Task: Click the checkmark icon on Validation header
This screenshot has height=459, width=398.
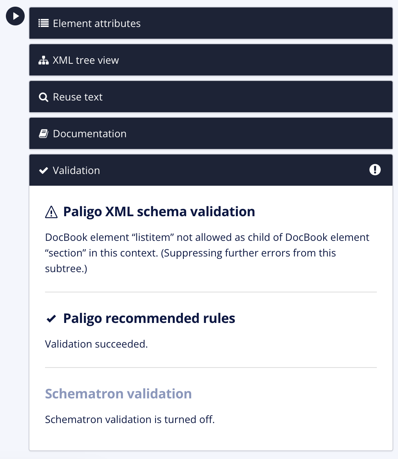Action: pyautogui.click(x=43, y=170)
